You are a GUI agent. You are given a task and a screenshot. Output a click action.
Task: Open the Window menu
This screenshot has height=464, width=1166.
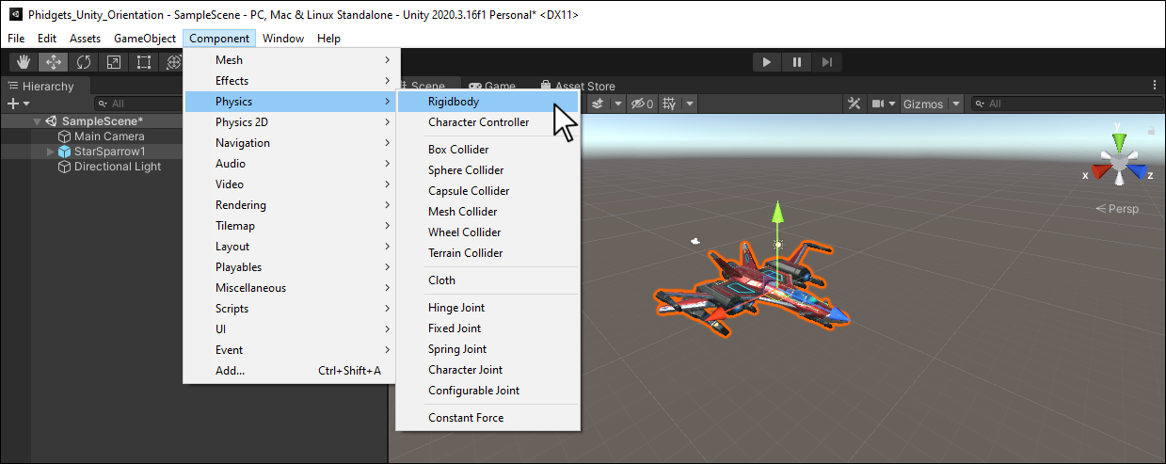[283, 39]
